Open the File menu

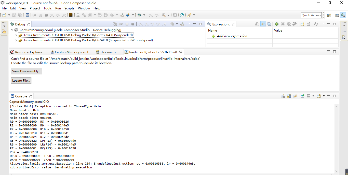point(4,8)
